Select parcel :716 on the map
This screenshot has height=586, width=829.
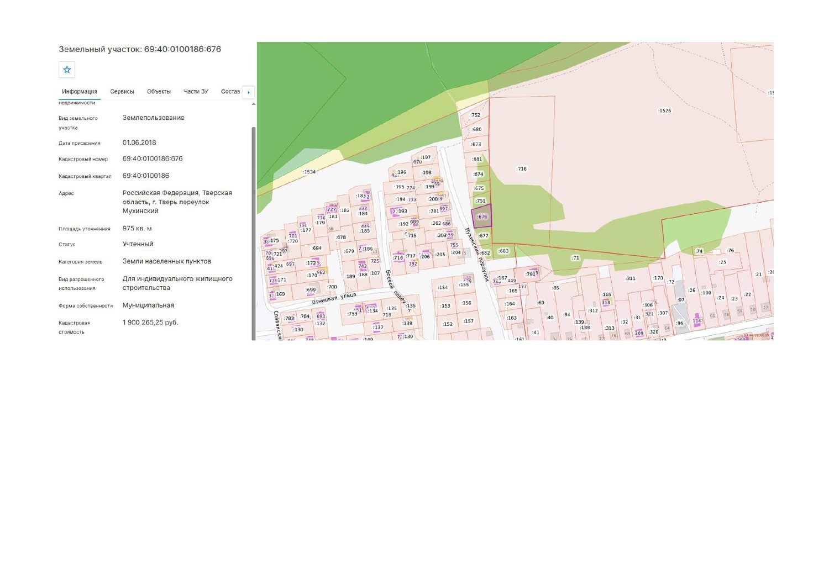pos(521,169)
